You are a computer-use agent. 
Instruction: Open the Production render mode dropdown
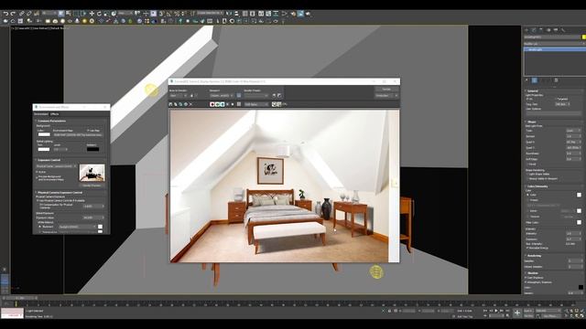(x=386, y=95)
